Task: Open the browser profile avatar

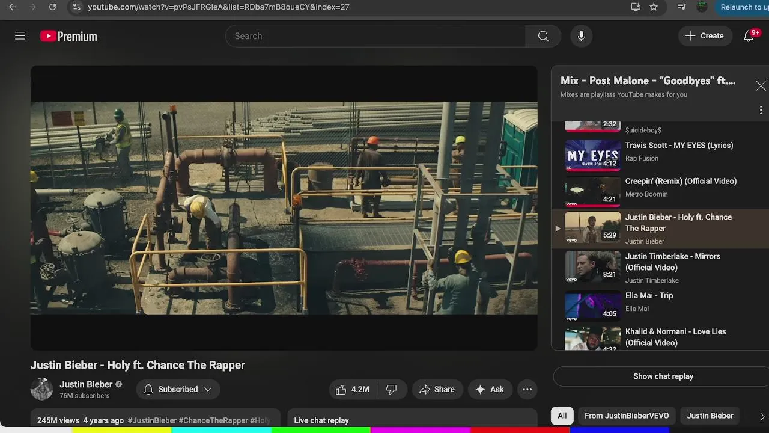Action: (x=702, y=7)
